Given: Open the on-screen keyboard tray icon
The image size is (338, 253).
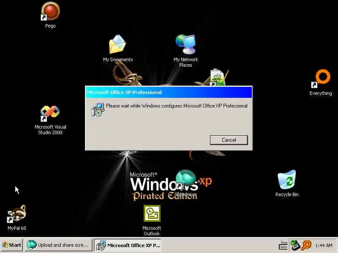Looking at the screenshot, I should [283, 245].
